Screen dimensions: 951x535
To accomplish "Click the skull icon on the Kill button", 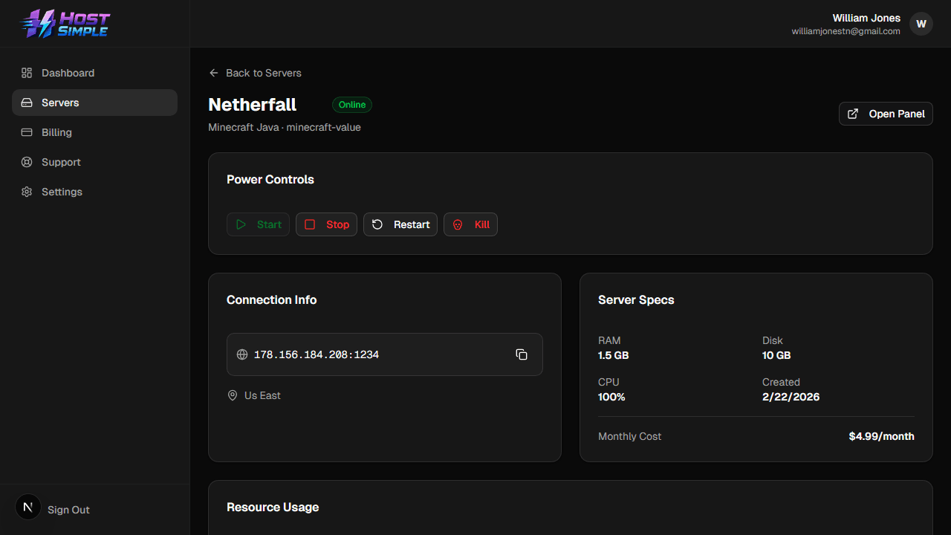I will point(457,224).
